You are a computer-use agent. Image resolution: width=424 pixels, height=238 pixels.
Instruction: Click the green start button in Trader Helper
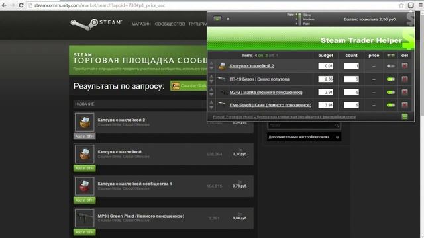coord(217,19)
